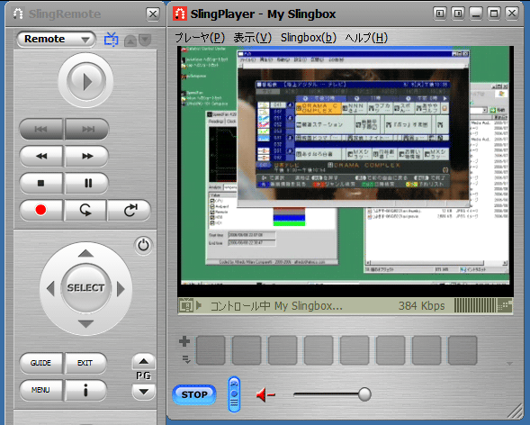
Task: Open the ヘルプ(H) menu
Action: 366,38
